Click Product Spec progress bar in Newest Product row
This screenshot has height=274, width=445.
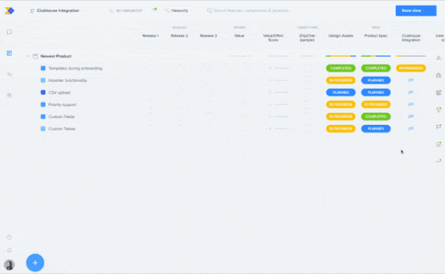[376, 56]
